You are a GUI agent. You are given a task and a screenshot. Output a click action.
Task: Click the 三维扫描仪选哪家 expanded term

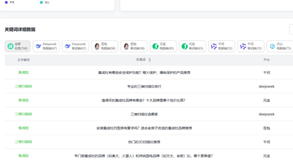pyautogui.click(x=144, y=114)
